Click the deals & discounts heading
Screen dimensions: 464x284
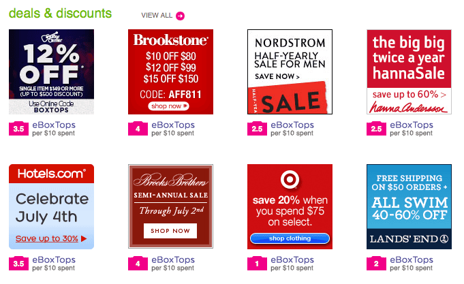pos(61,14)
